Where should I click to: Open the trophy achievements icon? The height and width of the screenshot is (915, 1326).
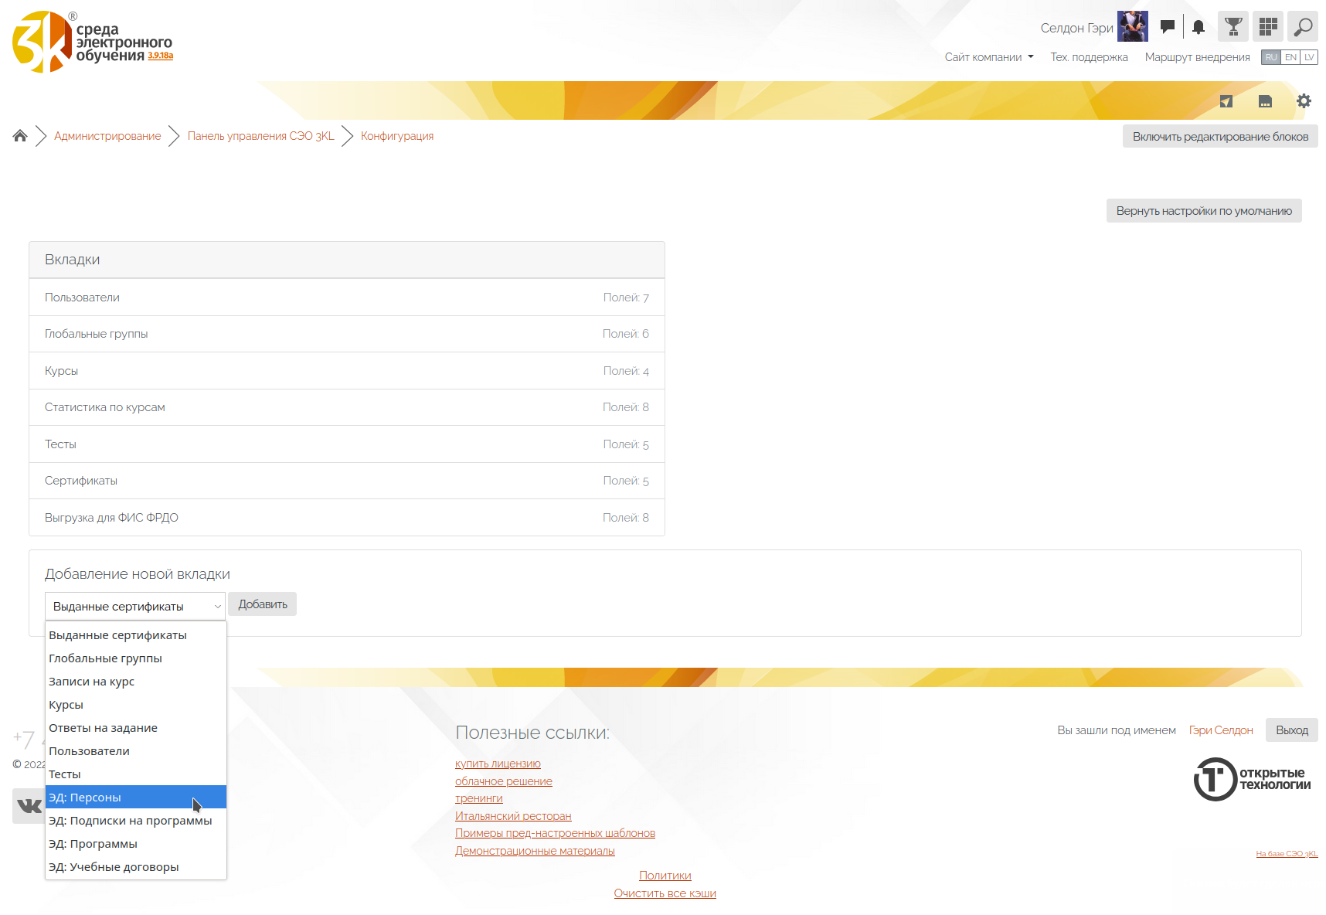coord(1233,27)
